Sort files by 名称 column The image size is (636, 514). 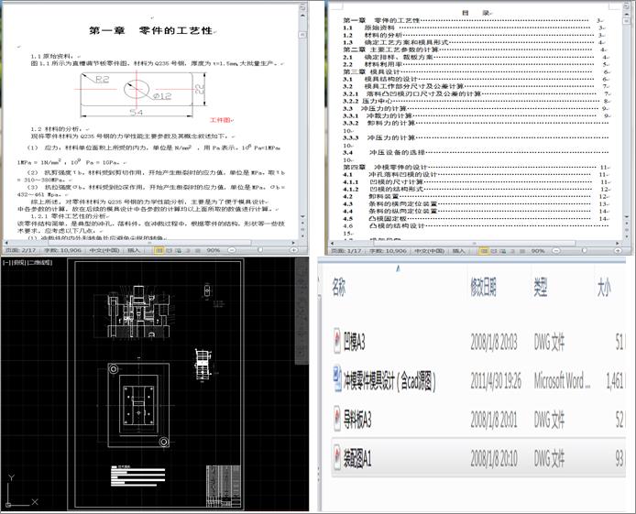[339, 289]
